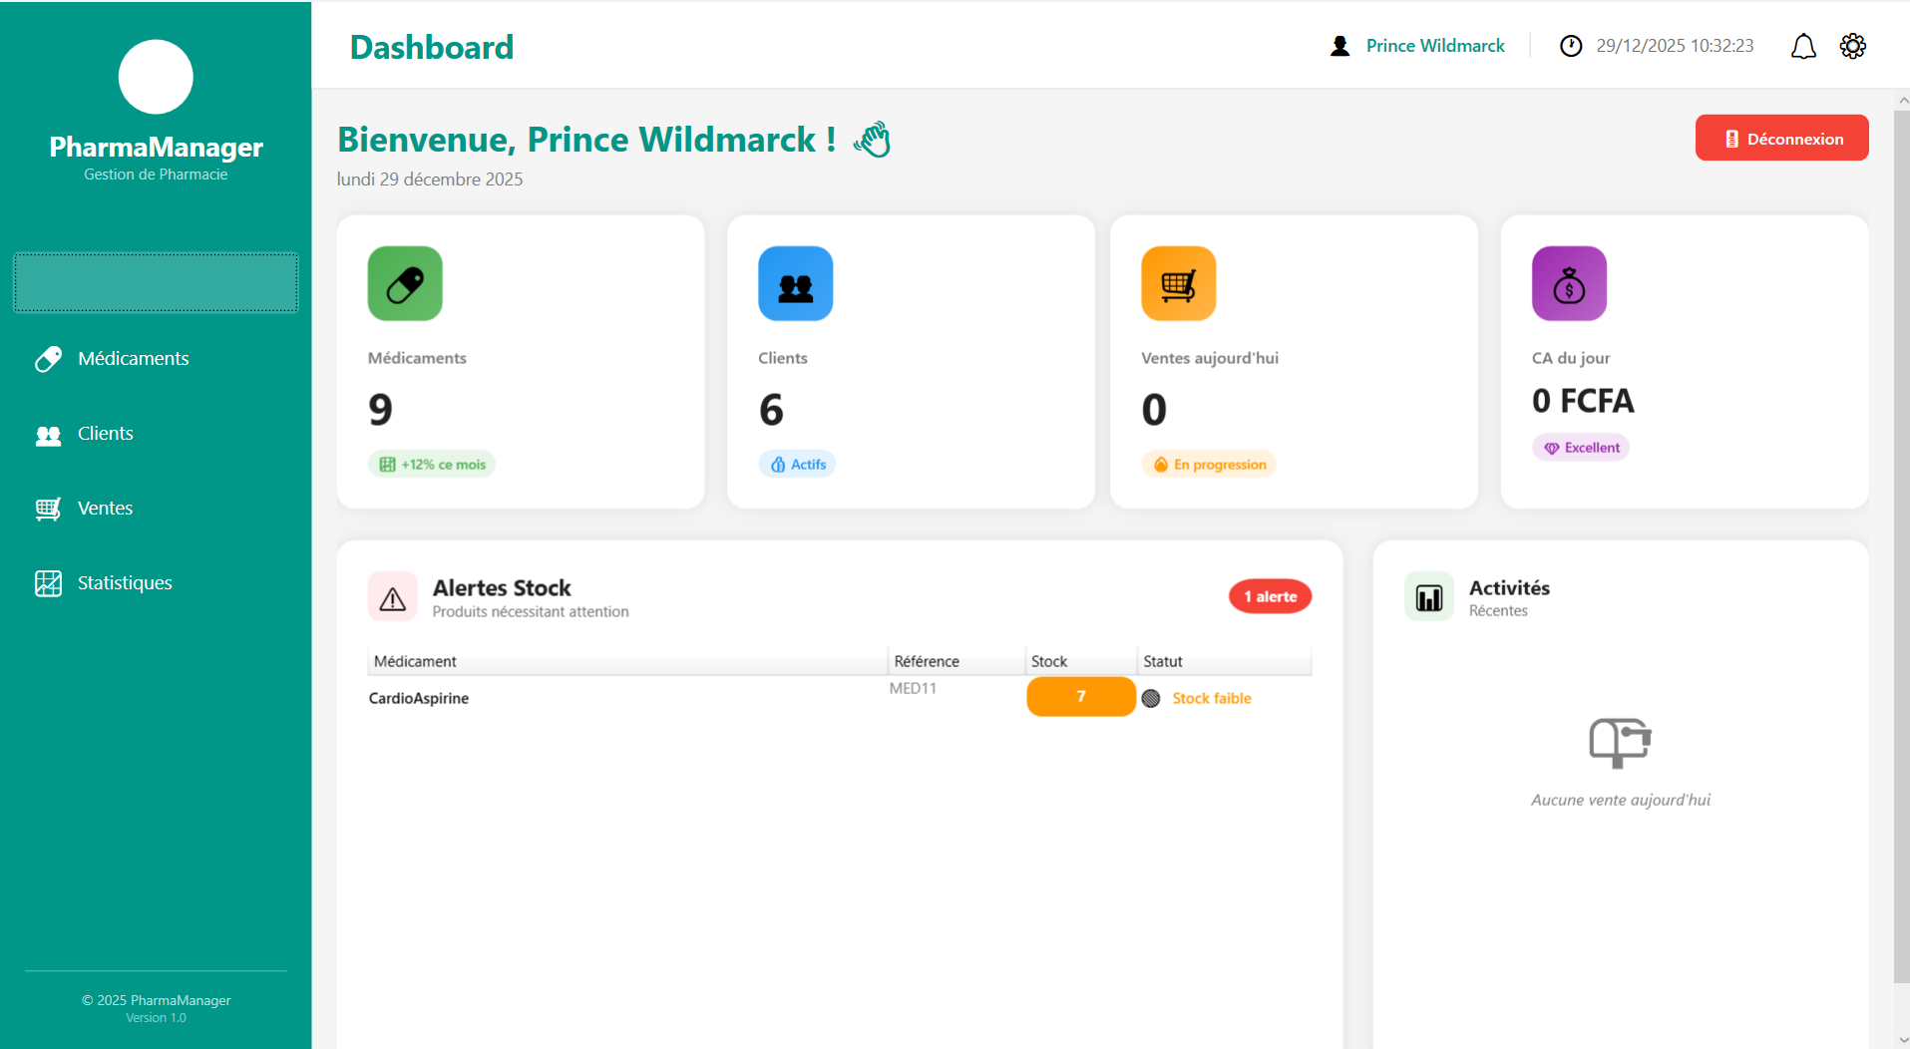
Task: Click the user profile icon in header
Action: coord(1339,47)
